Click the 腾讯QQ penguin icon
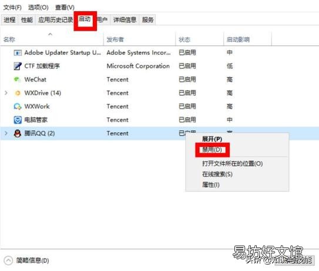The height and width of the screenshot is (271, 319). [18, 133]
